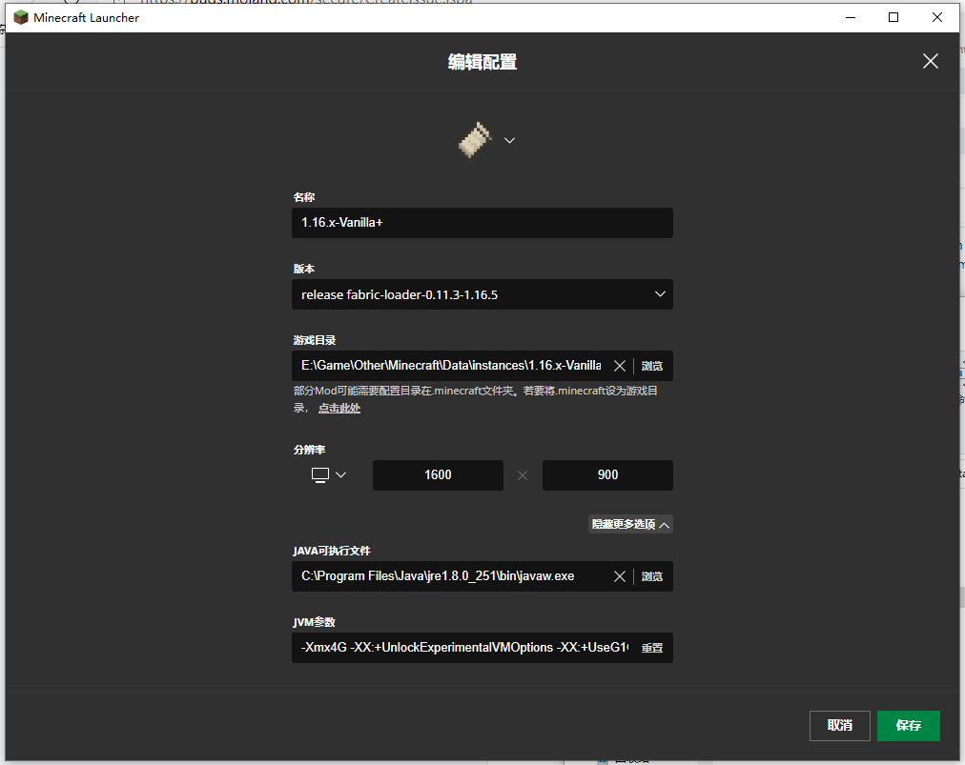Open the profile icon picker chevron
965x765 pixels.
508,140
